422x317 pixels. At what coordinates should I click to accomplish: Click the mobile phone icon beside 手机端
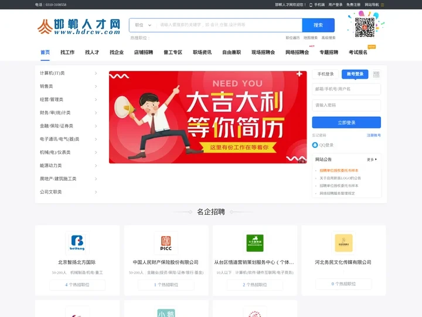pos(311,5)
